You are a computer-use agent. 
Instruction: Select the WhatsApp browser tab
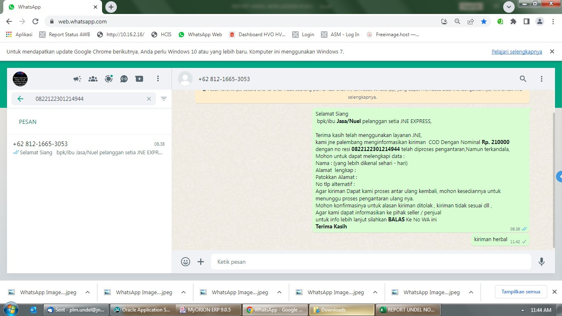(52, 7)
